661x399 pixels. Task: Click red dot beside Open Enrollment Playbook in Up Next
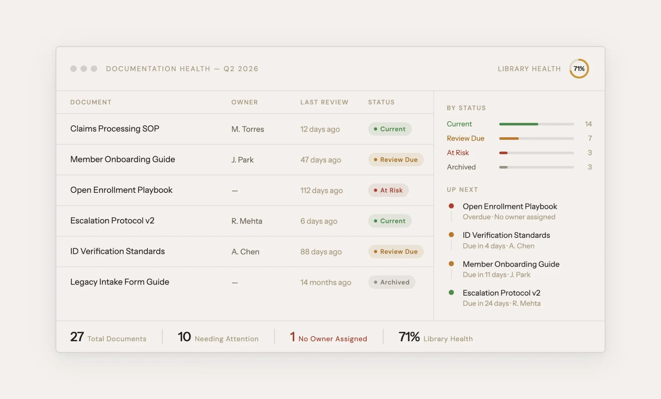451,206
